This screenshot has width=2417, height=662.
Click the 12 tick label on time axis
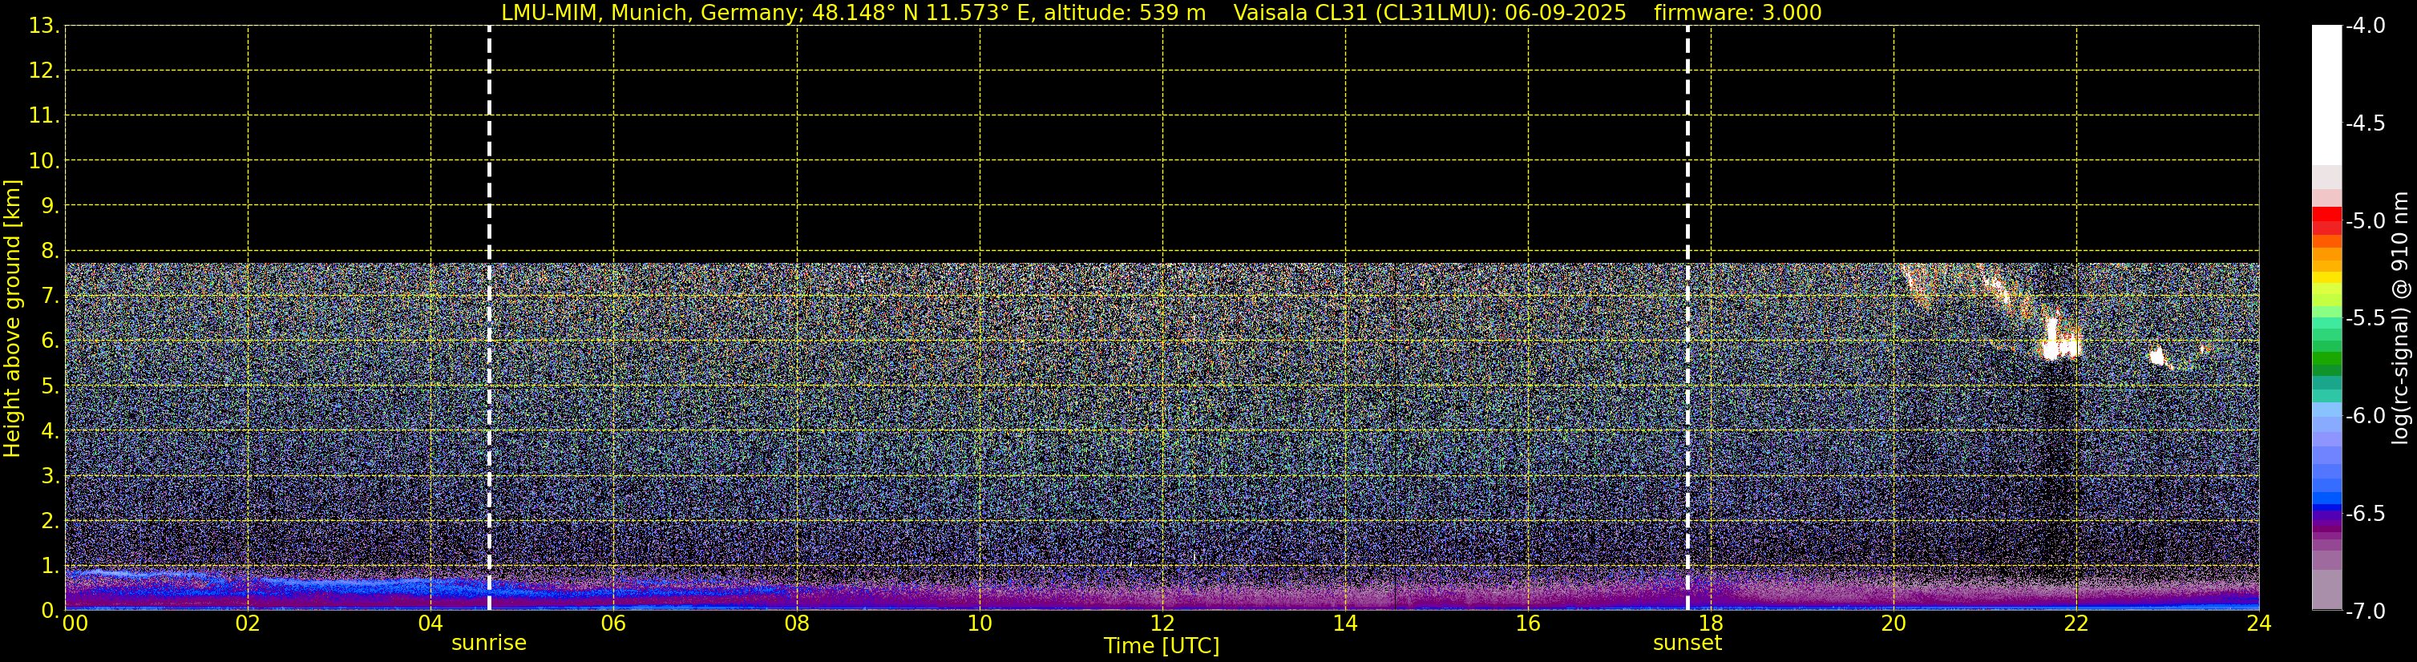click(1162, 624)
